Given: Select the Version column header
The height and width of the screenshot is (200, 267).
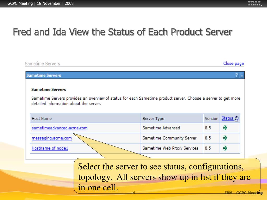Looking at the screenshot, I should tap(211, 119).
